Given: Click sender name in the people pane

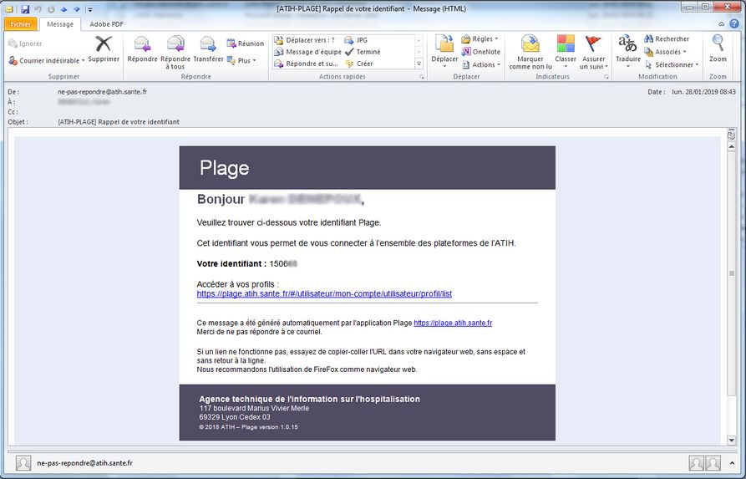Looking at the screenshot, I should click(x=84, y=463).
